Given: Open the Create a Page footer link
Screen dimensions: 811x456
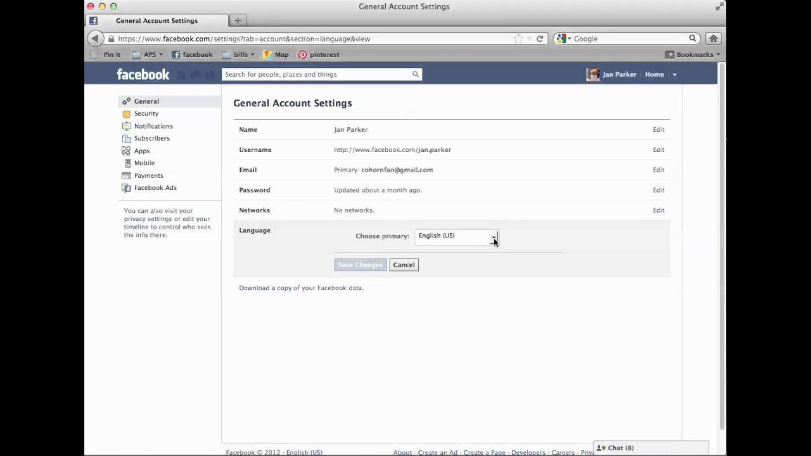Looking at the screenshot, I should pos(485,453).
